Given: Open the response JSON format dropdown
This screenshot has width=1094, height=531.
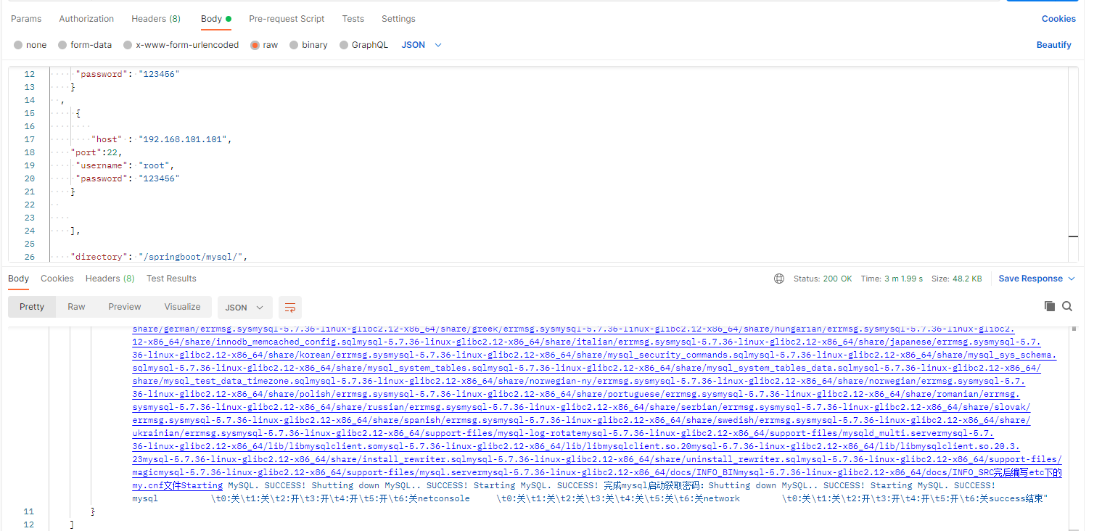Looking at the screenshot, I should (245, 308).
